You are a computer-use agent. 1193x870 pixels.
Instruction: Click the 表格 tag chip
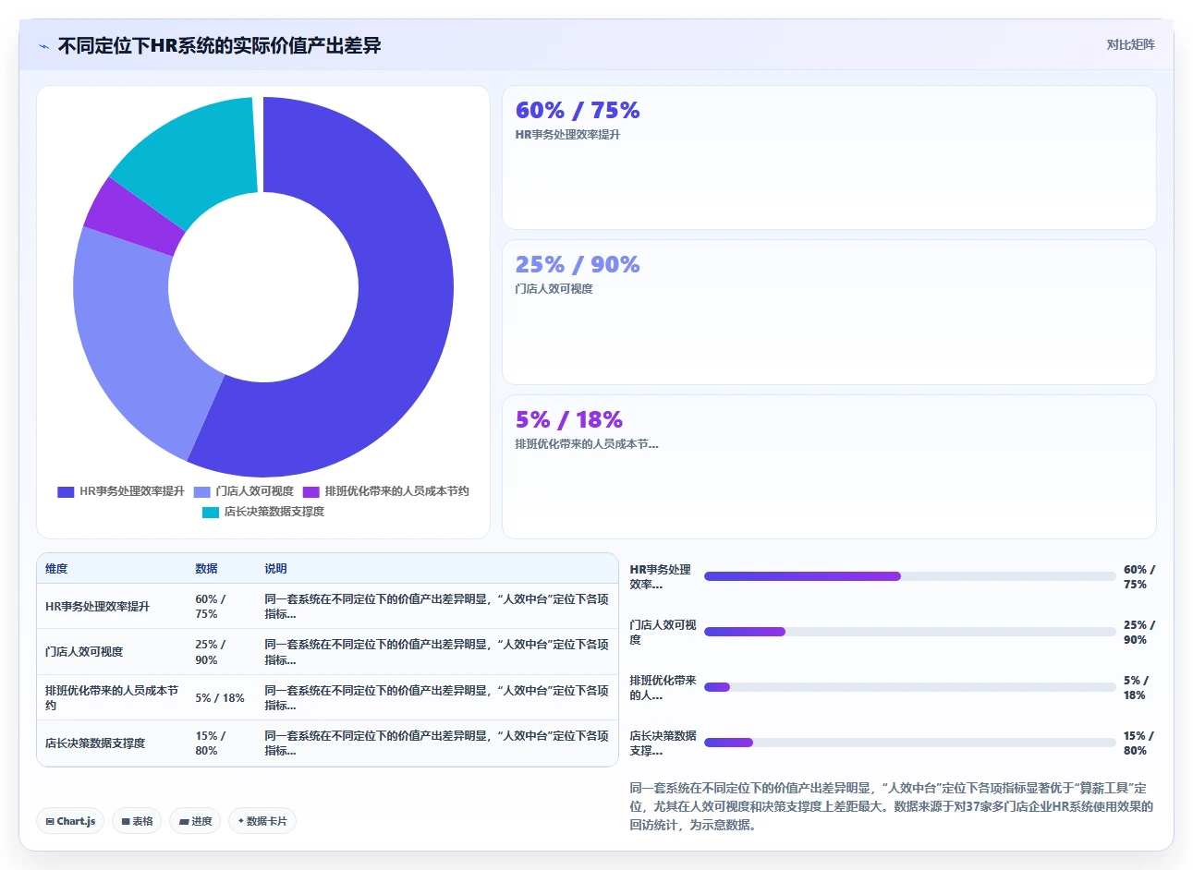[x=138, y=821]
